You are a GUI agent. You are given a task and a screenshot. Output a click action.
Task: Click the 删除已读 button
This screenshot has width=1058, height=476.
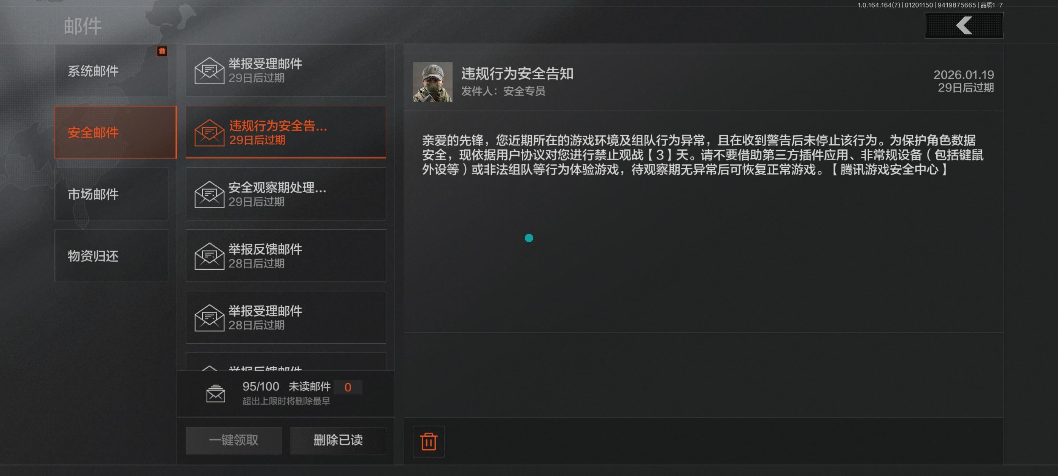click(338, 440)
